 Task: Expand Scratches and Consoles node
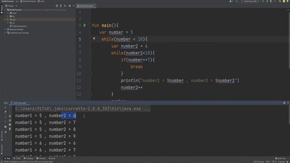(5, 33)
